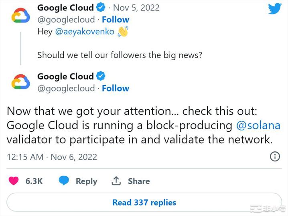
Task: Click the 6.3K likes count
Action: [x=34, y=181]
